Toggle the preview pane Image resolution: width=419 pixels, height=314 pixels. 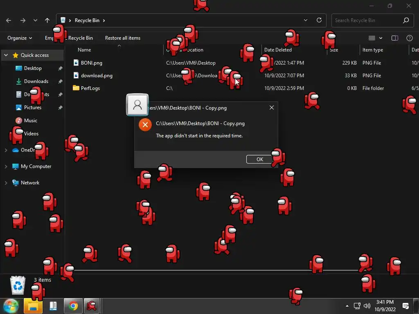[395, 38]
